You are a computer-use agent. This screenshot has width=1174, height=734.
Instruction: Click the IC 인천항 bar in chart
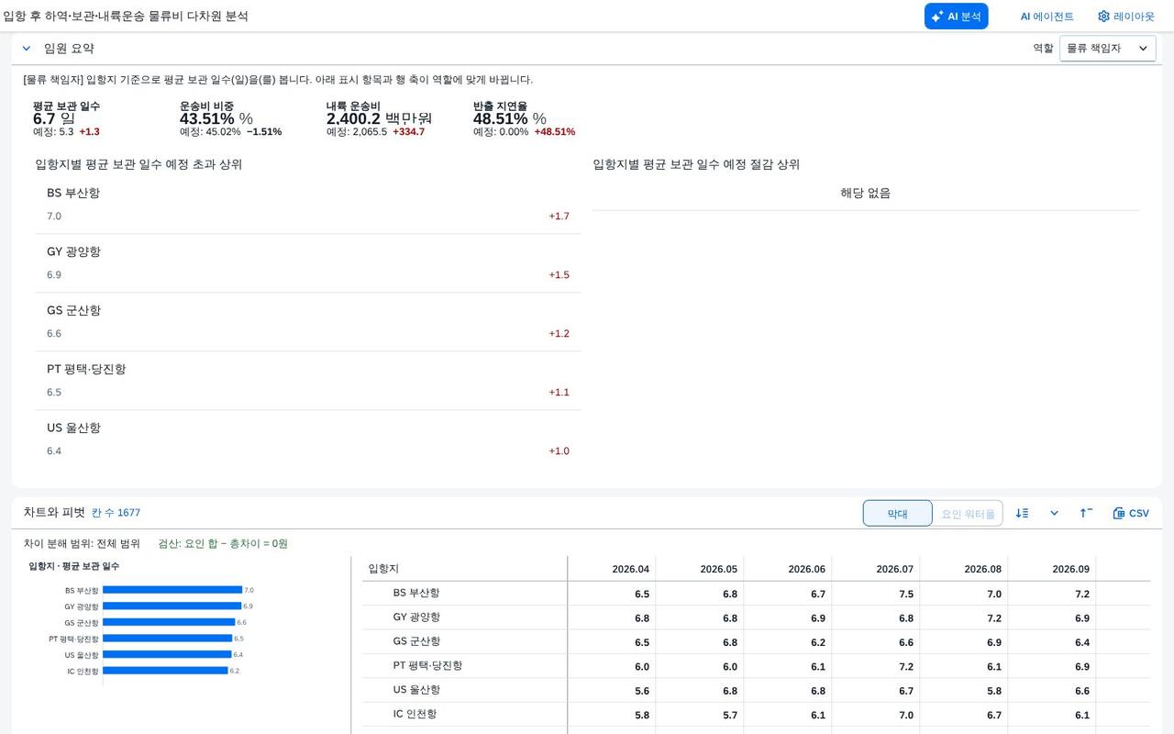point(165,671)
